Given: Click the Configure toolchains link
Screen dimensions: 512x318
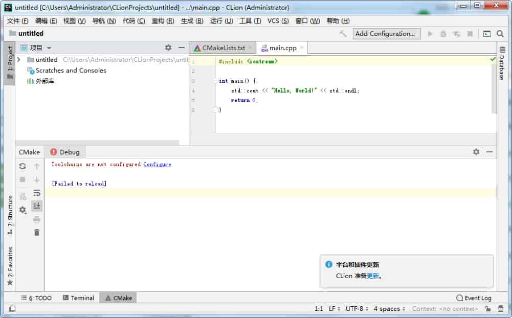Looking at the screenshot, I should [x=157, y=165].
